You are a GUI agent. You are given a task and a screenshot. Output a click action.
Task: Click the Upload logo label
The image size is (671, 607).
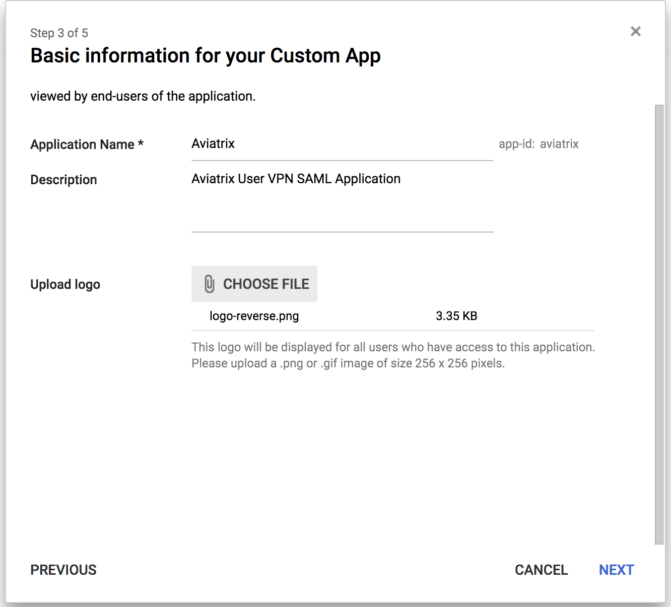(x=65, y=284)
